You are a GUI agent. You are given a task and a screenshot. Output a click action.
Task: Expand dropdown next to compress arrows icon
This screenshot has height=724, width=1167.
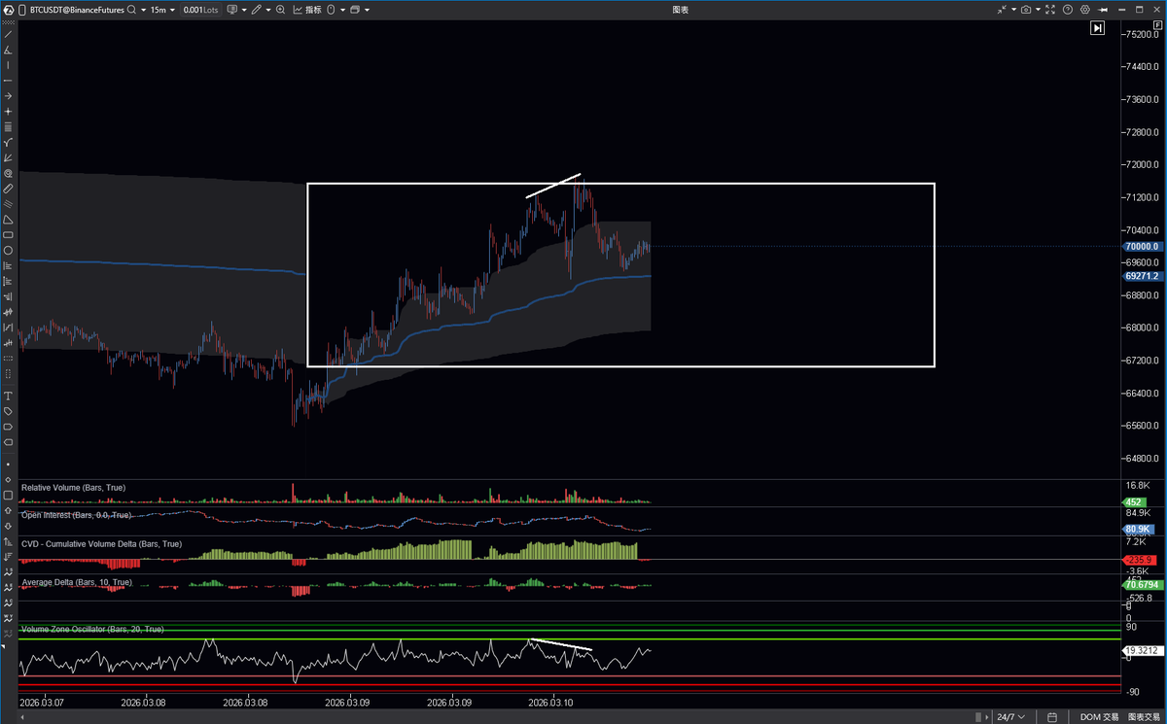coord(1014,10)
